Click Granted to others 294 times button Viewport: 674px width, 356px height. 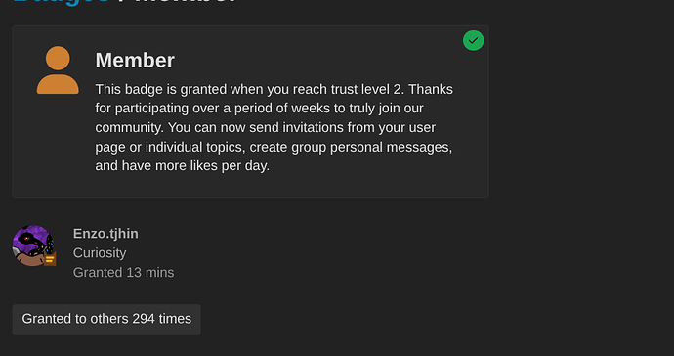(x=106, y=320)
